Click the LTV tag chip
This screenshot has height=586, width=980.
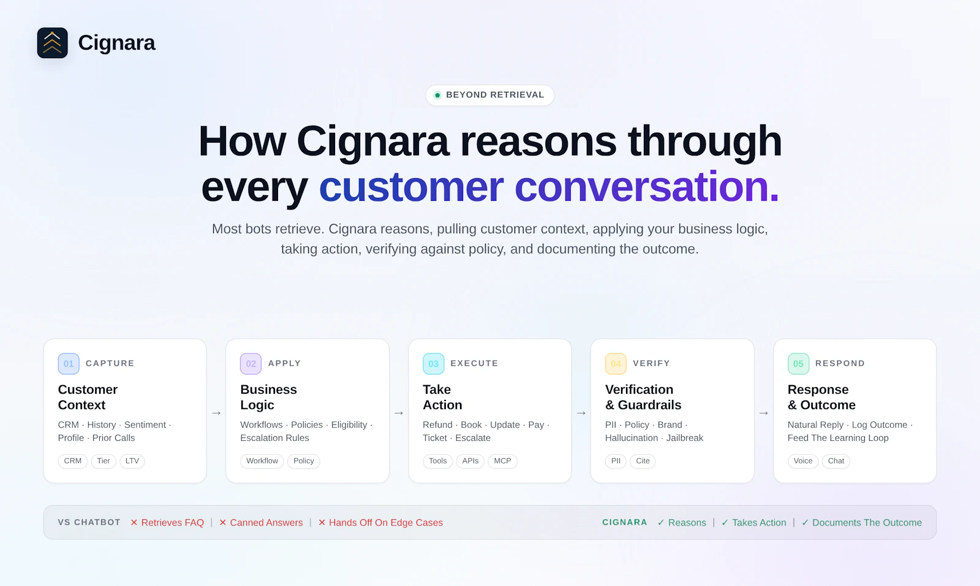tap(132, 461)
